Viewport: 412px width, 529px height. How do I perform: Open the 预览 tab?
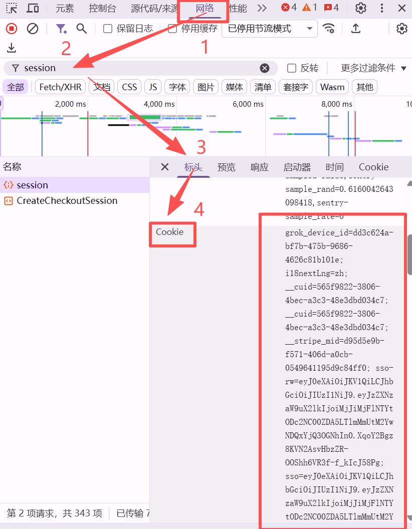click(227, 167)
